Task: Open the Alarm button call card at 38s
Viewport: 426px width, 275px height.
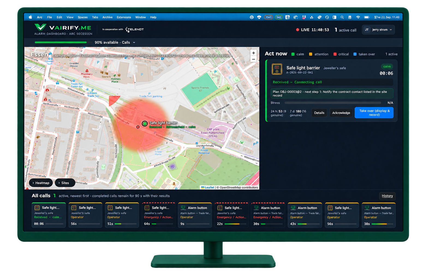Action: click(x=379, y=215)
